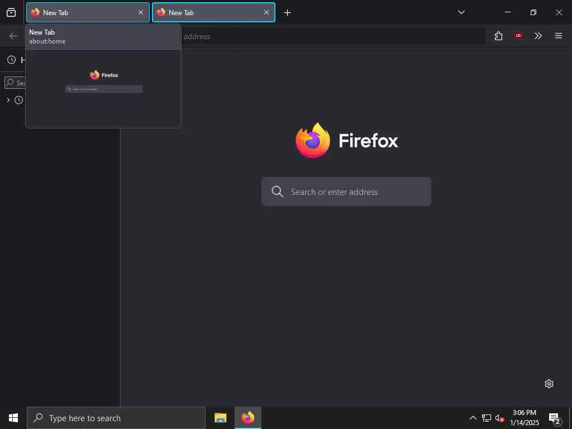This screenshot has height=429, width=572.
Task: Open the notification center icon
Action: tap(554, 418)
